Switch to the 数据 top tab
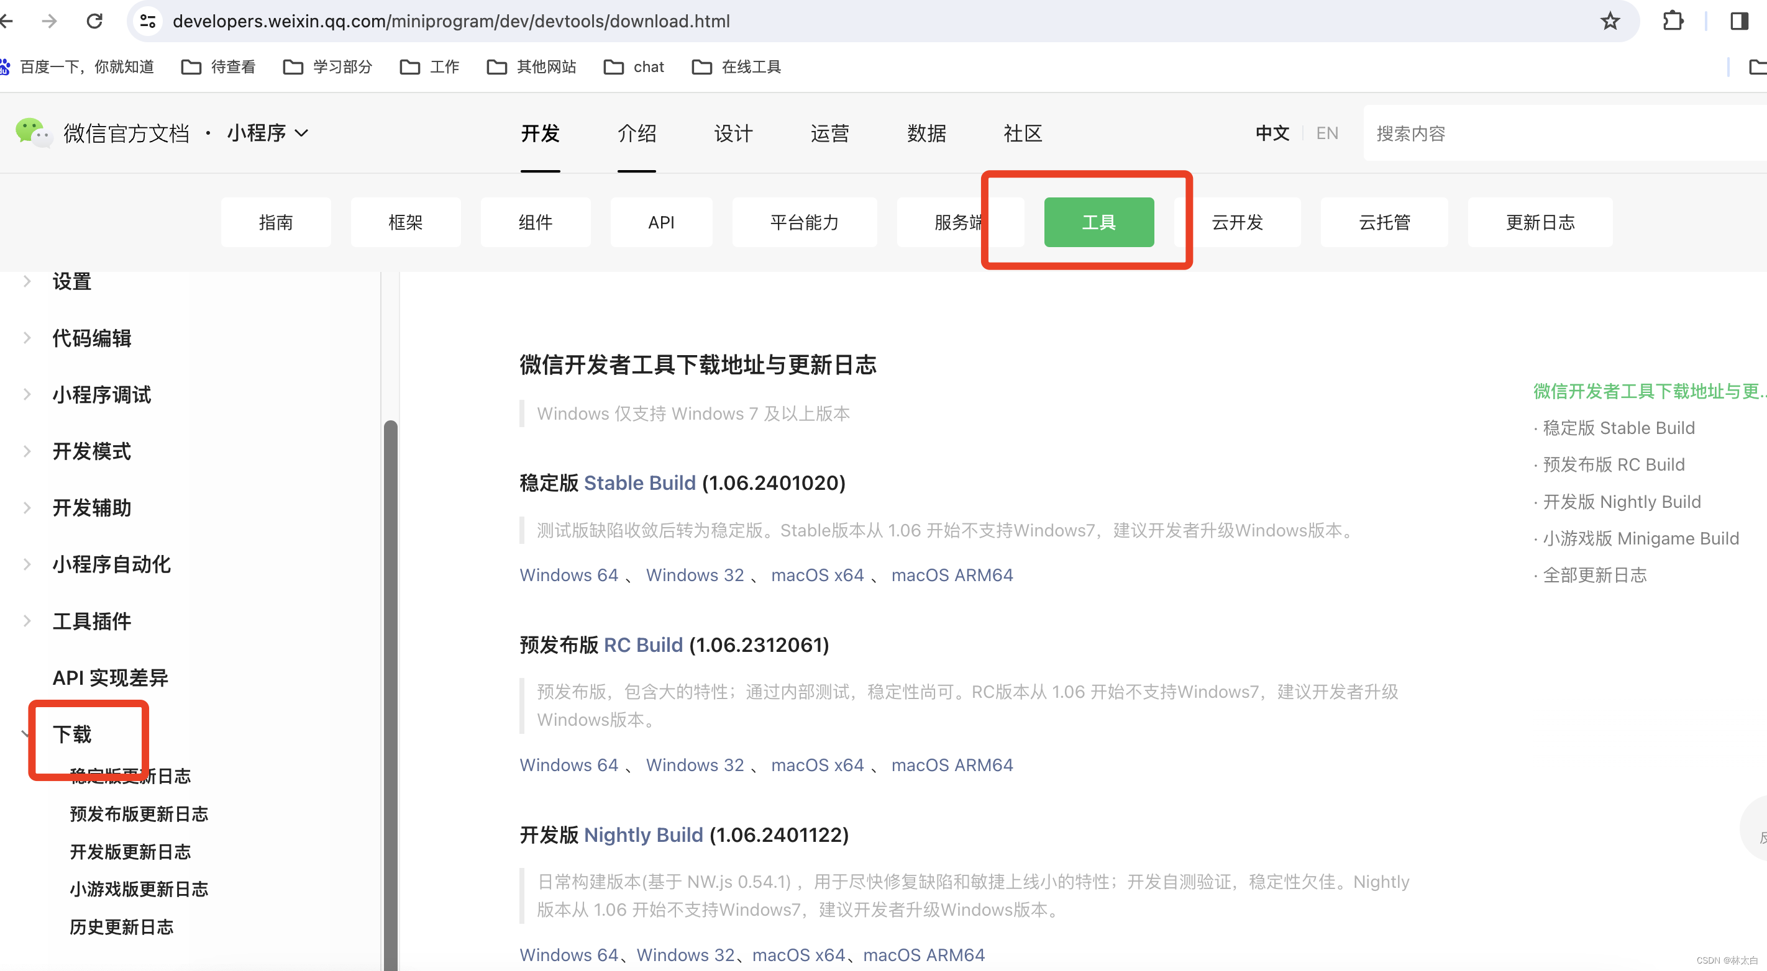 tap(926, 133)
